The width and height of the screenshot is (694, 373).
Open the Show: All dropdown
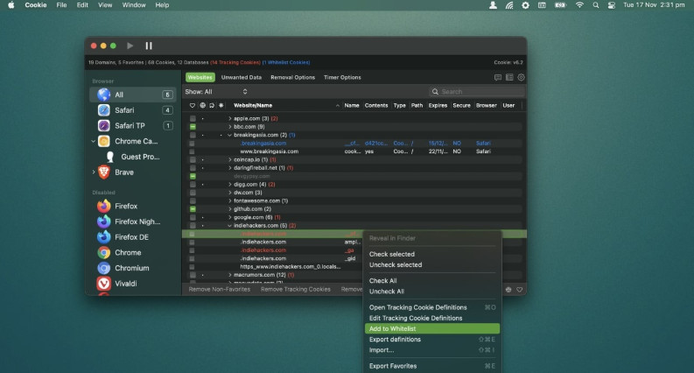(x=216, y=92)
